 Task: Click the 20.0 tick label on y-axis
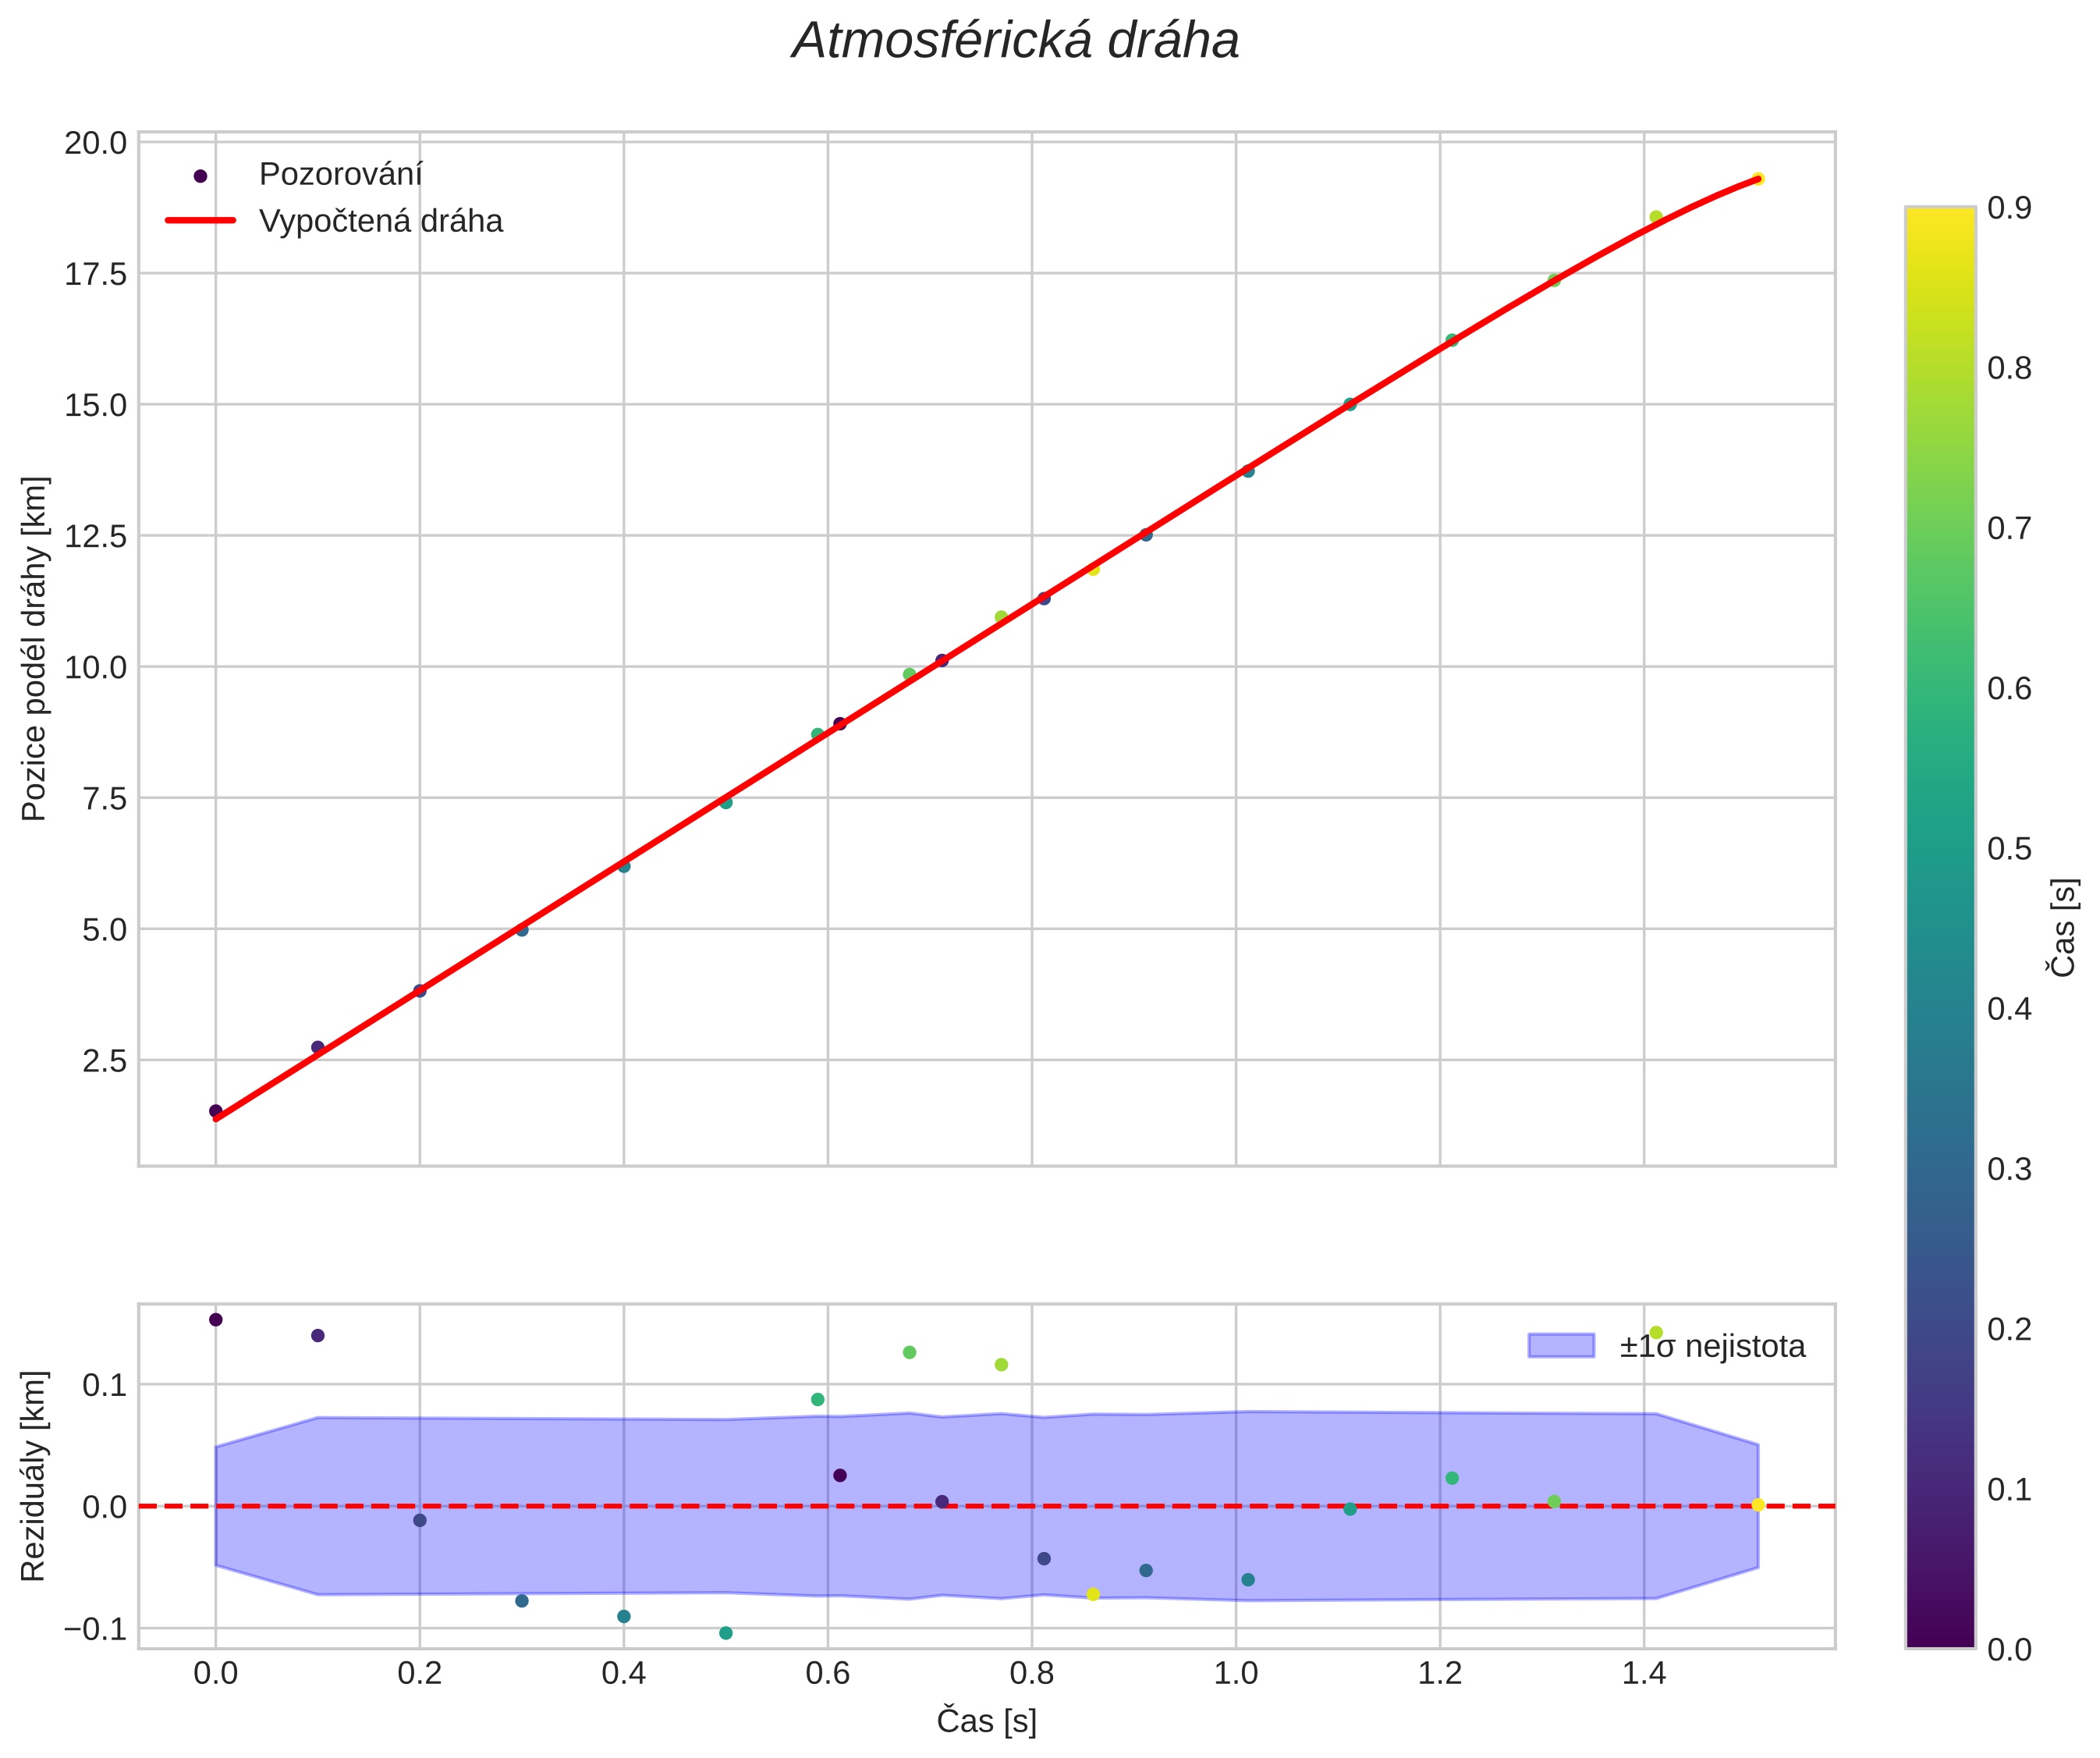95,144
